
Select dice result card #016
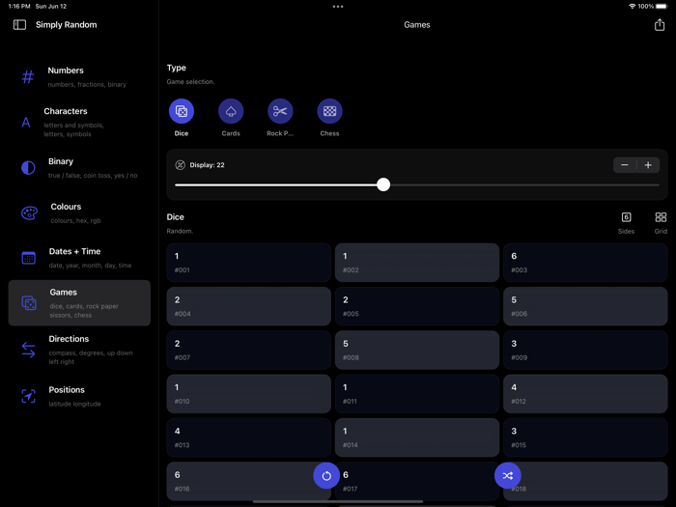pos(249,481)
